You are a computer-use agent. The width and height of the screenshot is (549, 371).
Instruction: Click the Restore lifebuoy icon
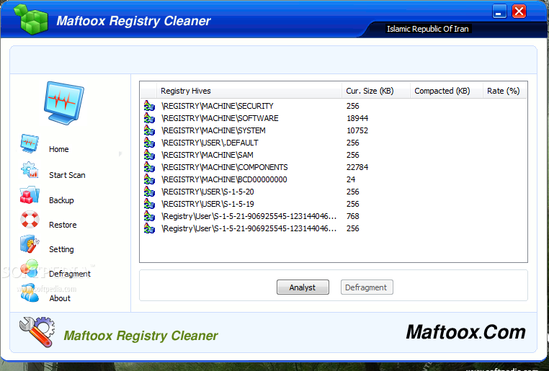(30, 220)
